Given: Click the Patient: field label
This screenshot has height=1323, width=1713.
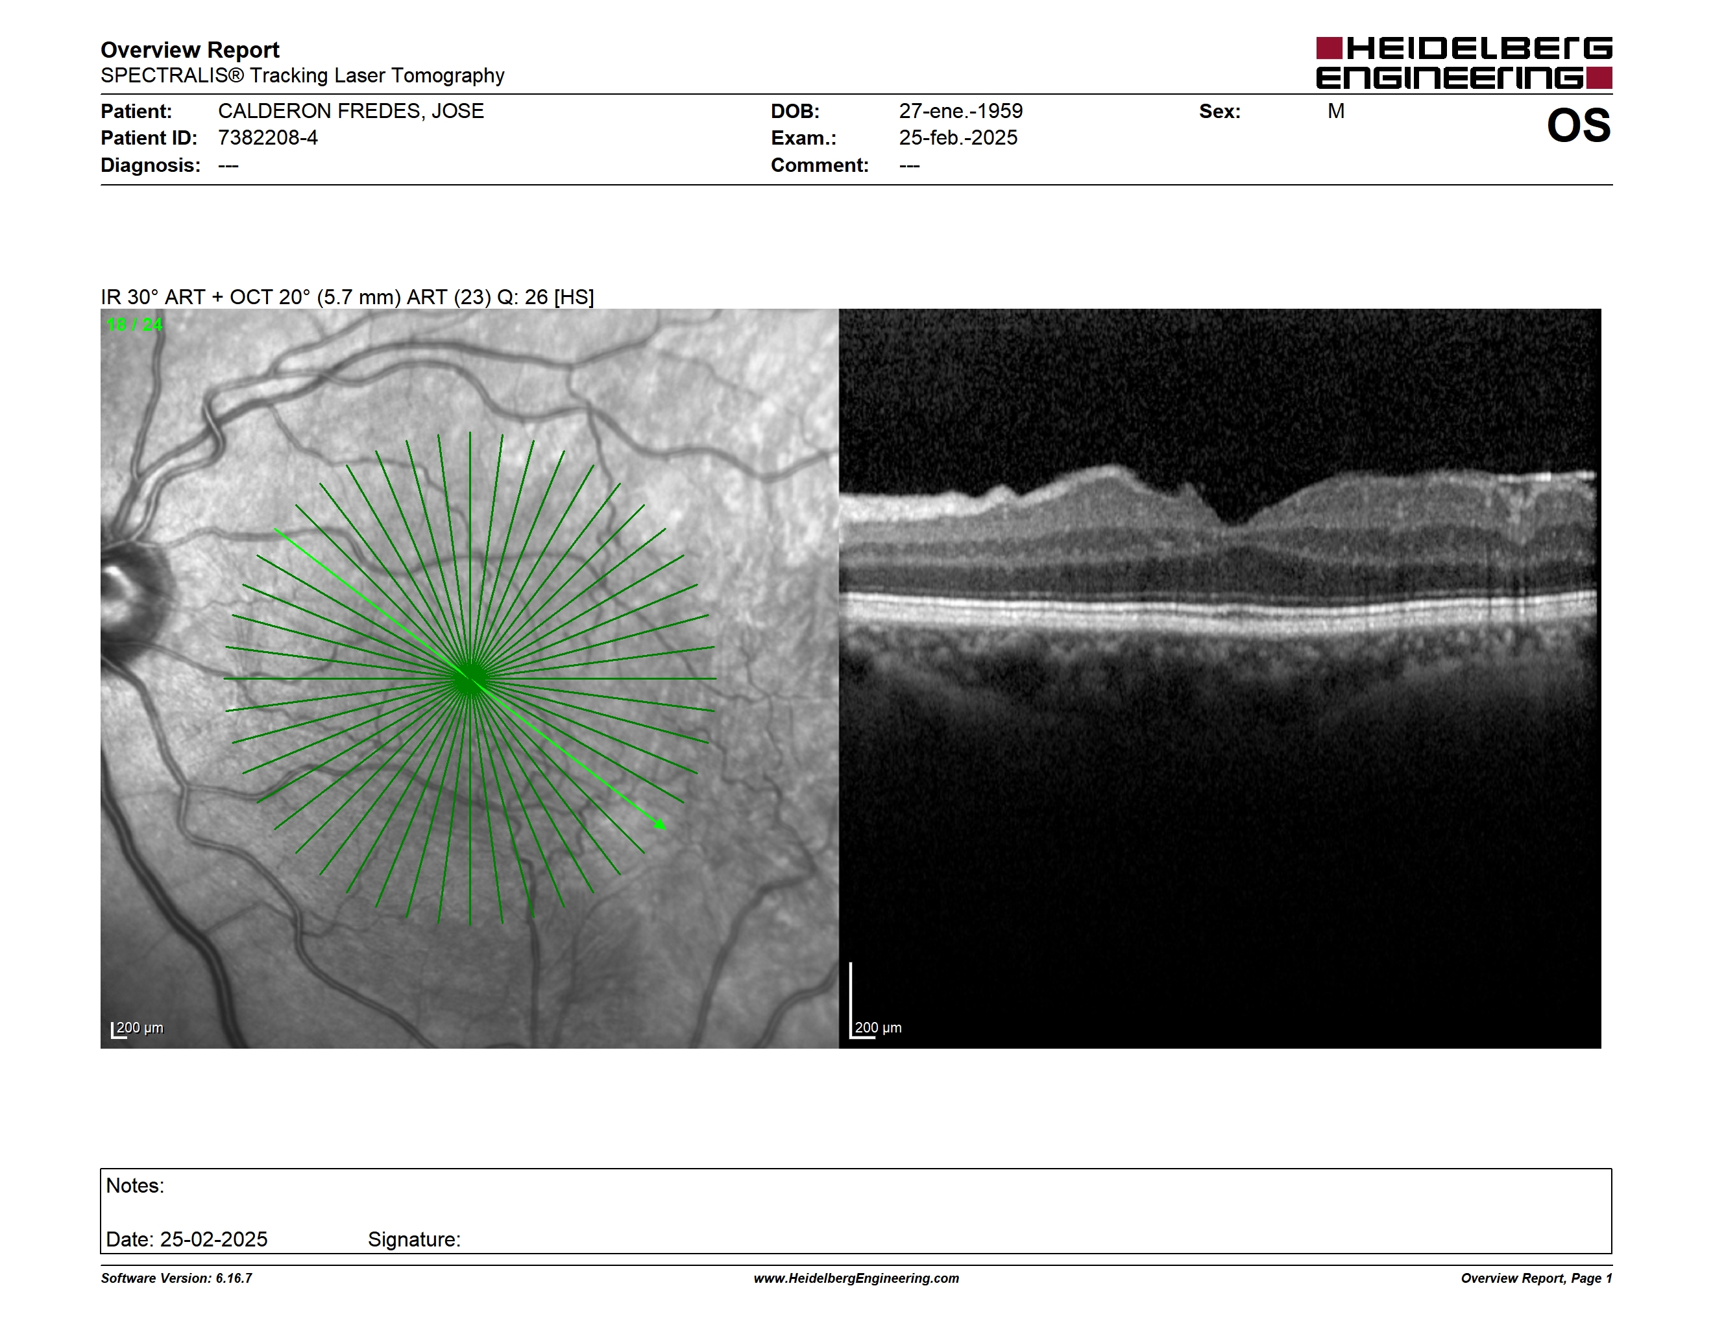Looking at the screenshot, I should click(x=136, y=112).
